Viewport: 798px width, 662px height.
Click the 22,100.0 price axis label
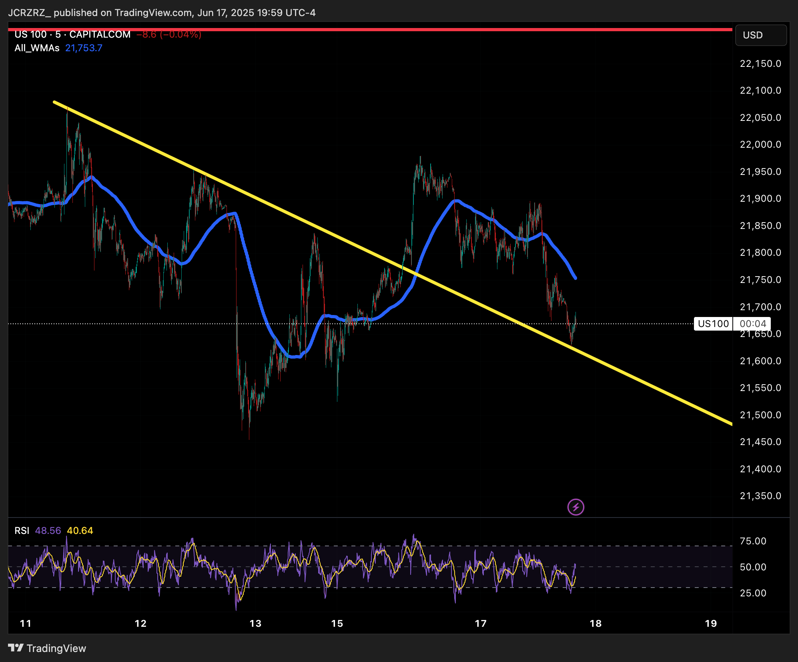(x=760, y=90)
